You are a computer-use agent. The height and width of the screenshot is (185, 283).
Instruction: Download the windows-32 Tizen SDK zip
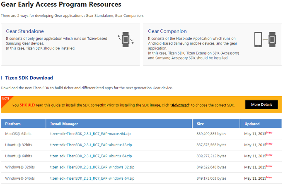pyautogui.click(x=92, y=167)
